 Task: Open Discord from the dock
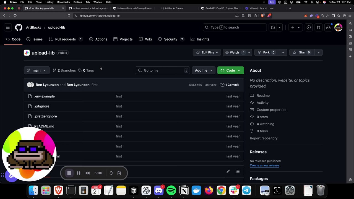click(x=159, y=190)
